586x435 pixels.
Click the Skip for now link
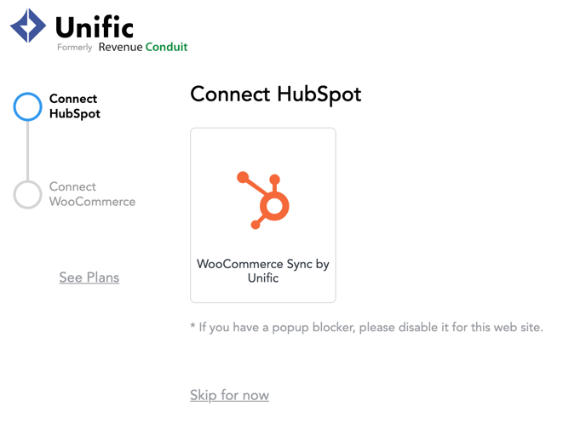click(x=229, y=396)
